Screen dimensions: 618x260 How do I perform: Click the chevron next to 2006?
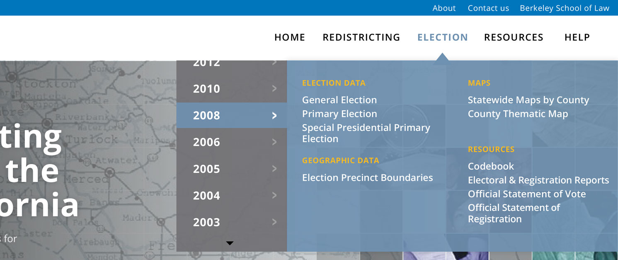tap(274, 142)
